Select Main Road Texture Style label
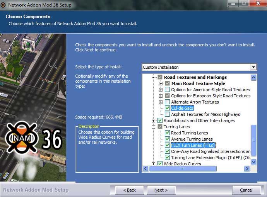The width and height of the screenshot is (267, 197). [198, 83]
